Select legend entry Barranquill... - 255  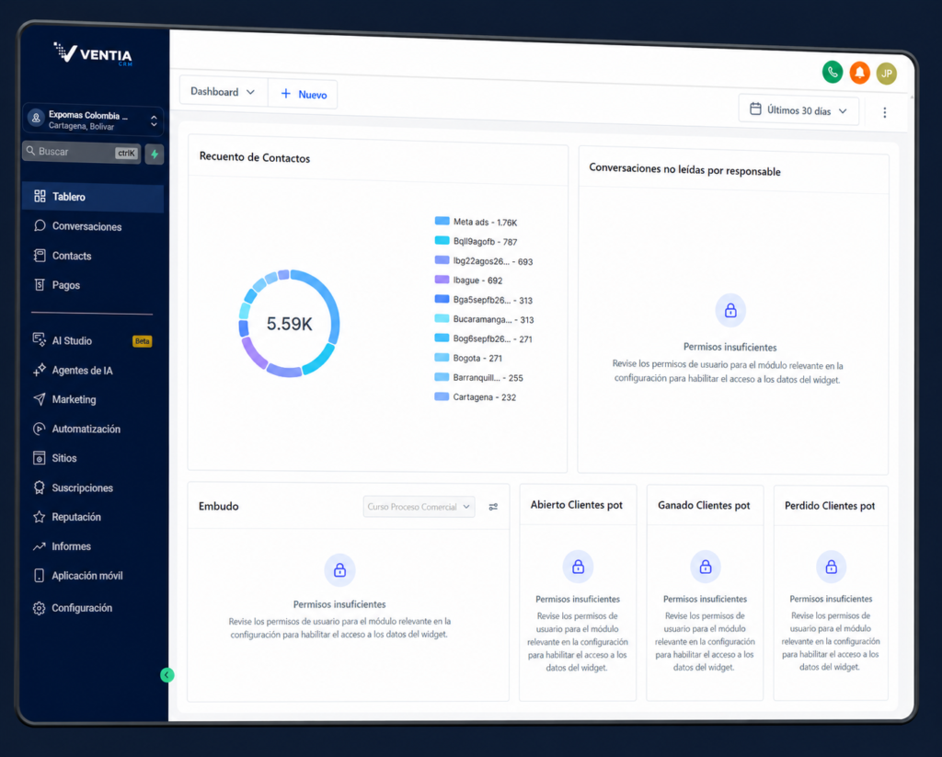point(478,377)
